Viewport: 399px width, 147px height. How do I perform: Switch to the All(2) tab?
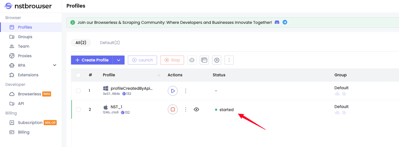(x=81, y=43)
